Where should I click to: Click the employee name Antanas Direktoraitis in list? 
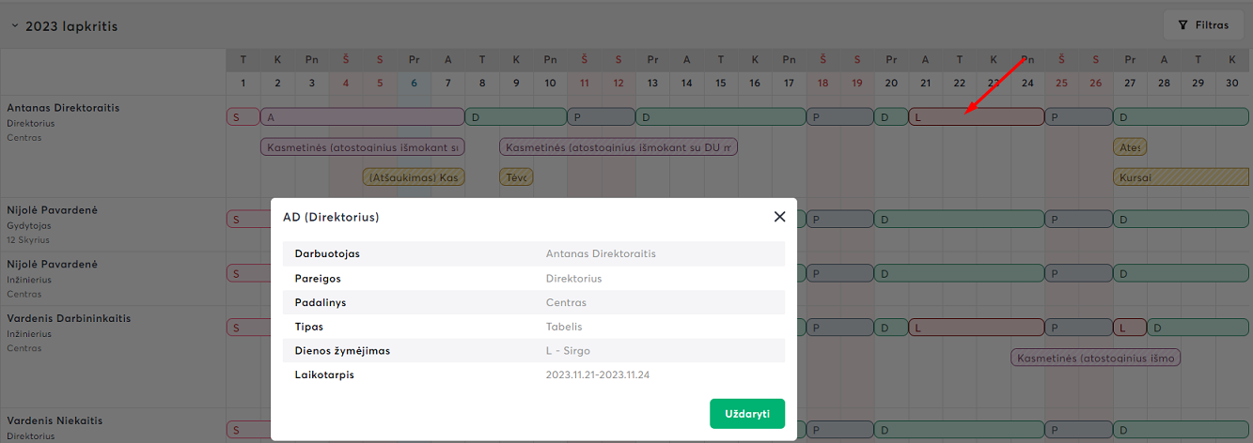pyautogui.click(x=63, y=108)
